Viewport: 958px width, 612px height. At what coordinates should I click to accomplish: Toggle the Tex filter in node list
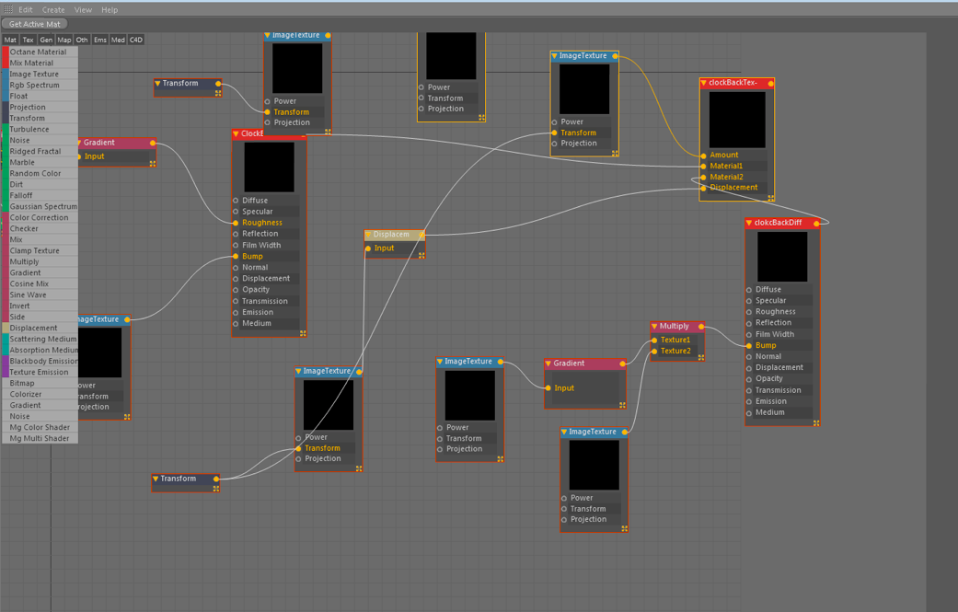click(x=29, y=40)
